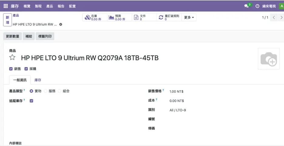This screenshot has height=146, width=284.
Task: Toggle the 採購 checkbox
Action: (26, 69)
